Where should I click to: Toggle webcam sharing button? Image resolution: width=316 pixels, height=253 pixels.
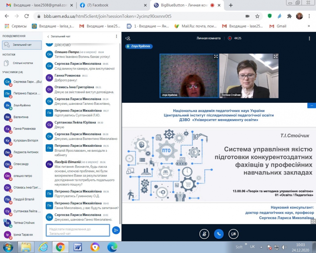[x=233, y=234]
